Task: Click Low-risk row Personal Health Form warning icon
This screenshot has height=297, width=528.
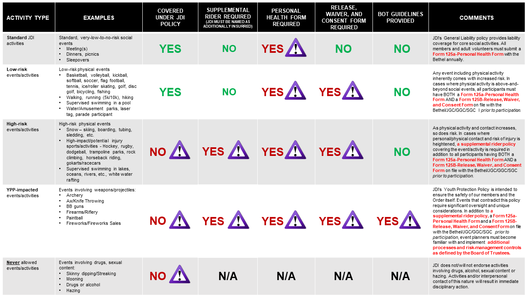Action: (296, 91)
